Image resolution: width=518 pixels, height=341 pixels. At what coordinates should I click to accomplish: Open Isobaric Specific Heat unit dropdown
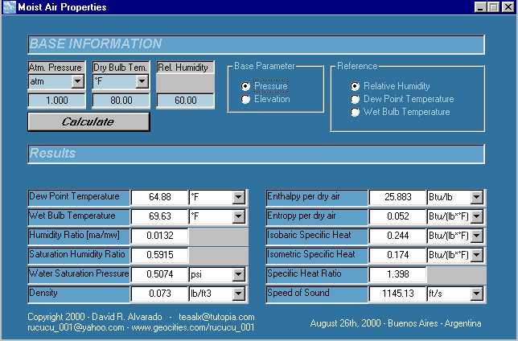[476, 236]
